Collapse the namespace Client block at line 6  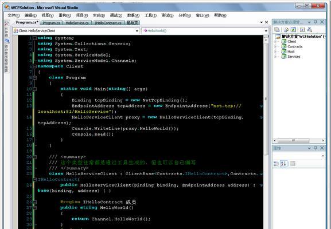pyautogui.click(x=35, y=66)
